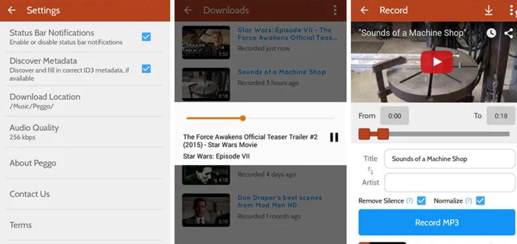The height and width of the screenshot is (244, 517).
Task: Uncheck the Remove Silence option
Action: [421, 201]
